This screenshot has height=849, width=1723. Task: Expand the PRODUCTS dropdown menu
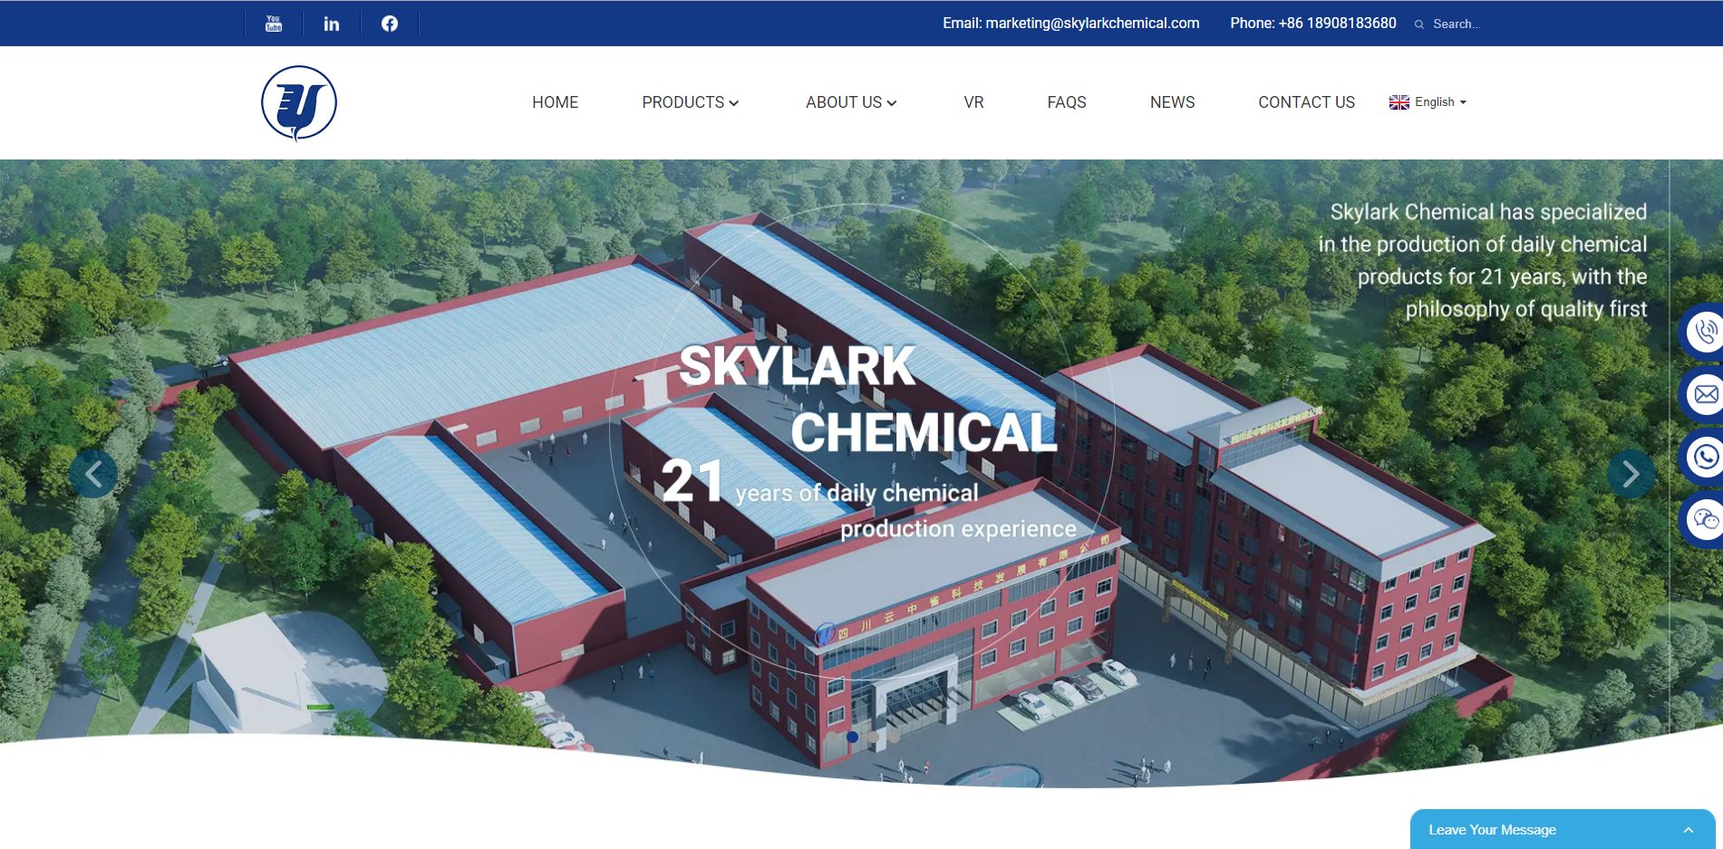[690, 102]
